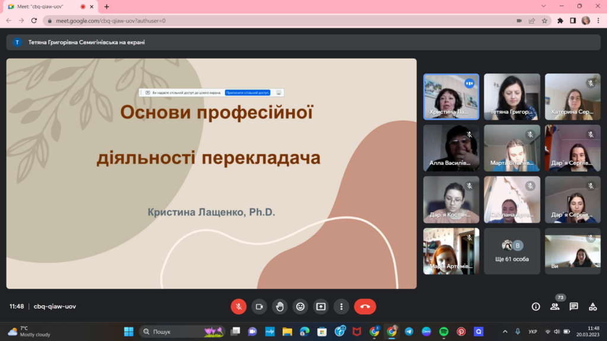Raise hand in the meeting

pyautogui.click(x=280, y=306)
